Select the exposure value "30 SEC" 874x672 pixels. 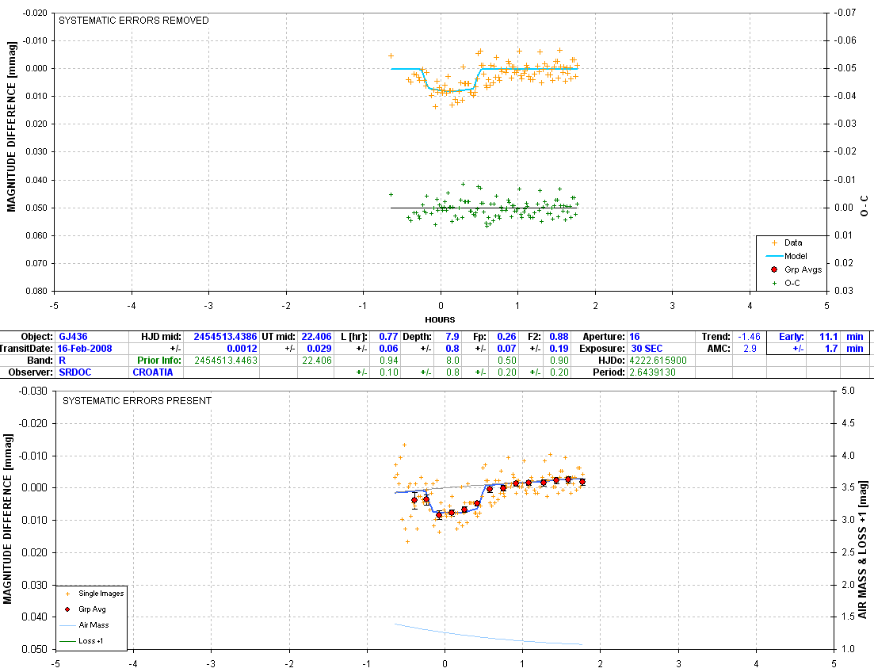(647, 349)
